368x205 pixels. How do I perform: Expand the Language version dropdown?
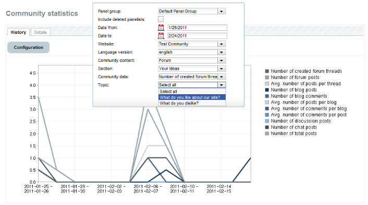(x=222, y=52)
